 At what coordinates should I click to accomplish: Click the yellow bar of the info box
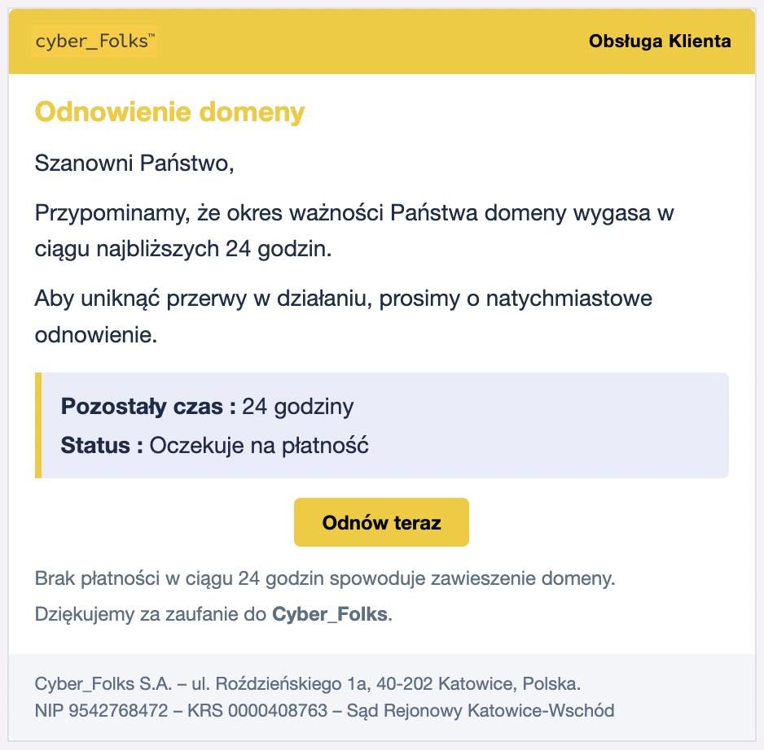(38, 425)
